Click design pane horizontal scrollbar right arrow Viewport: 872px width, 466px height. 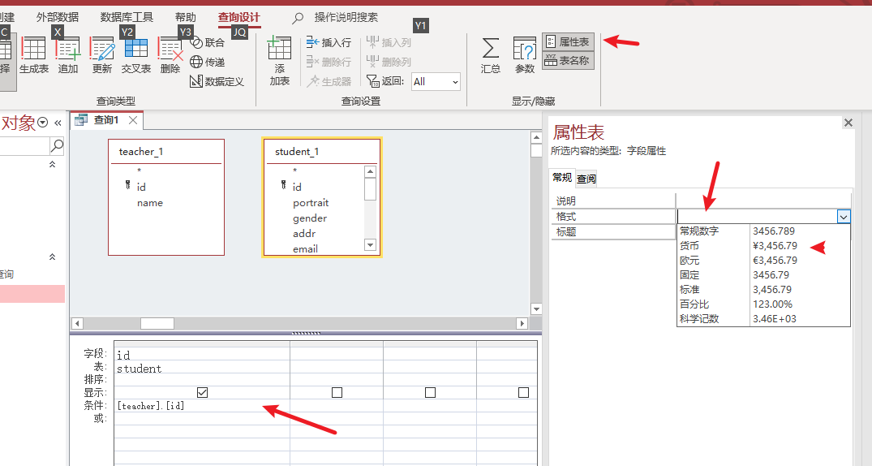click(x=522, y=323)
